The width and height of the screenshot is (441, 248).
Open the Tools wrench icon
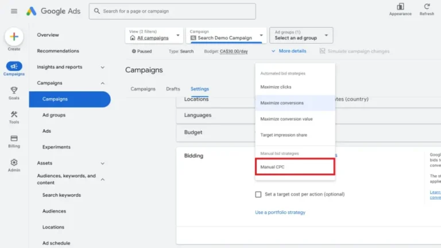[x=14, y=114]
